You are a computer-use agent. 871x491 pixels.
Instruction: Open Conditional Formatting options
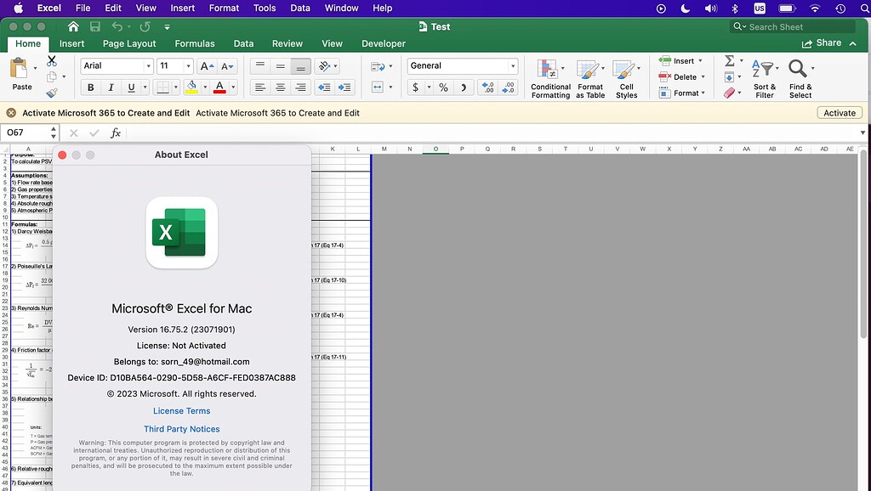pos(549,76)
